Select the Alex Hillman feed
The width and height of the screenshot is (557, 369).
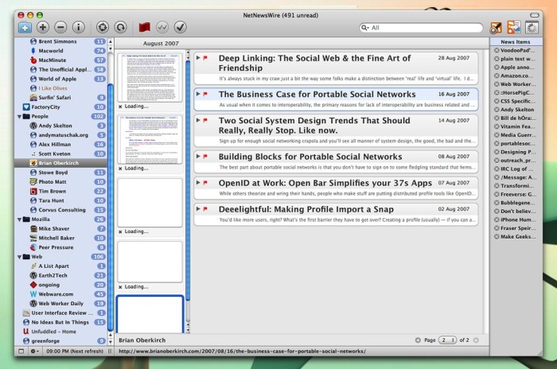(60, 145)
